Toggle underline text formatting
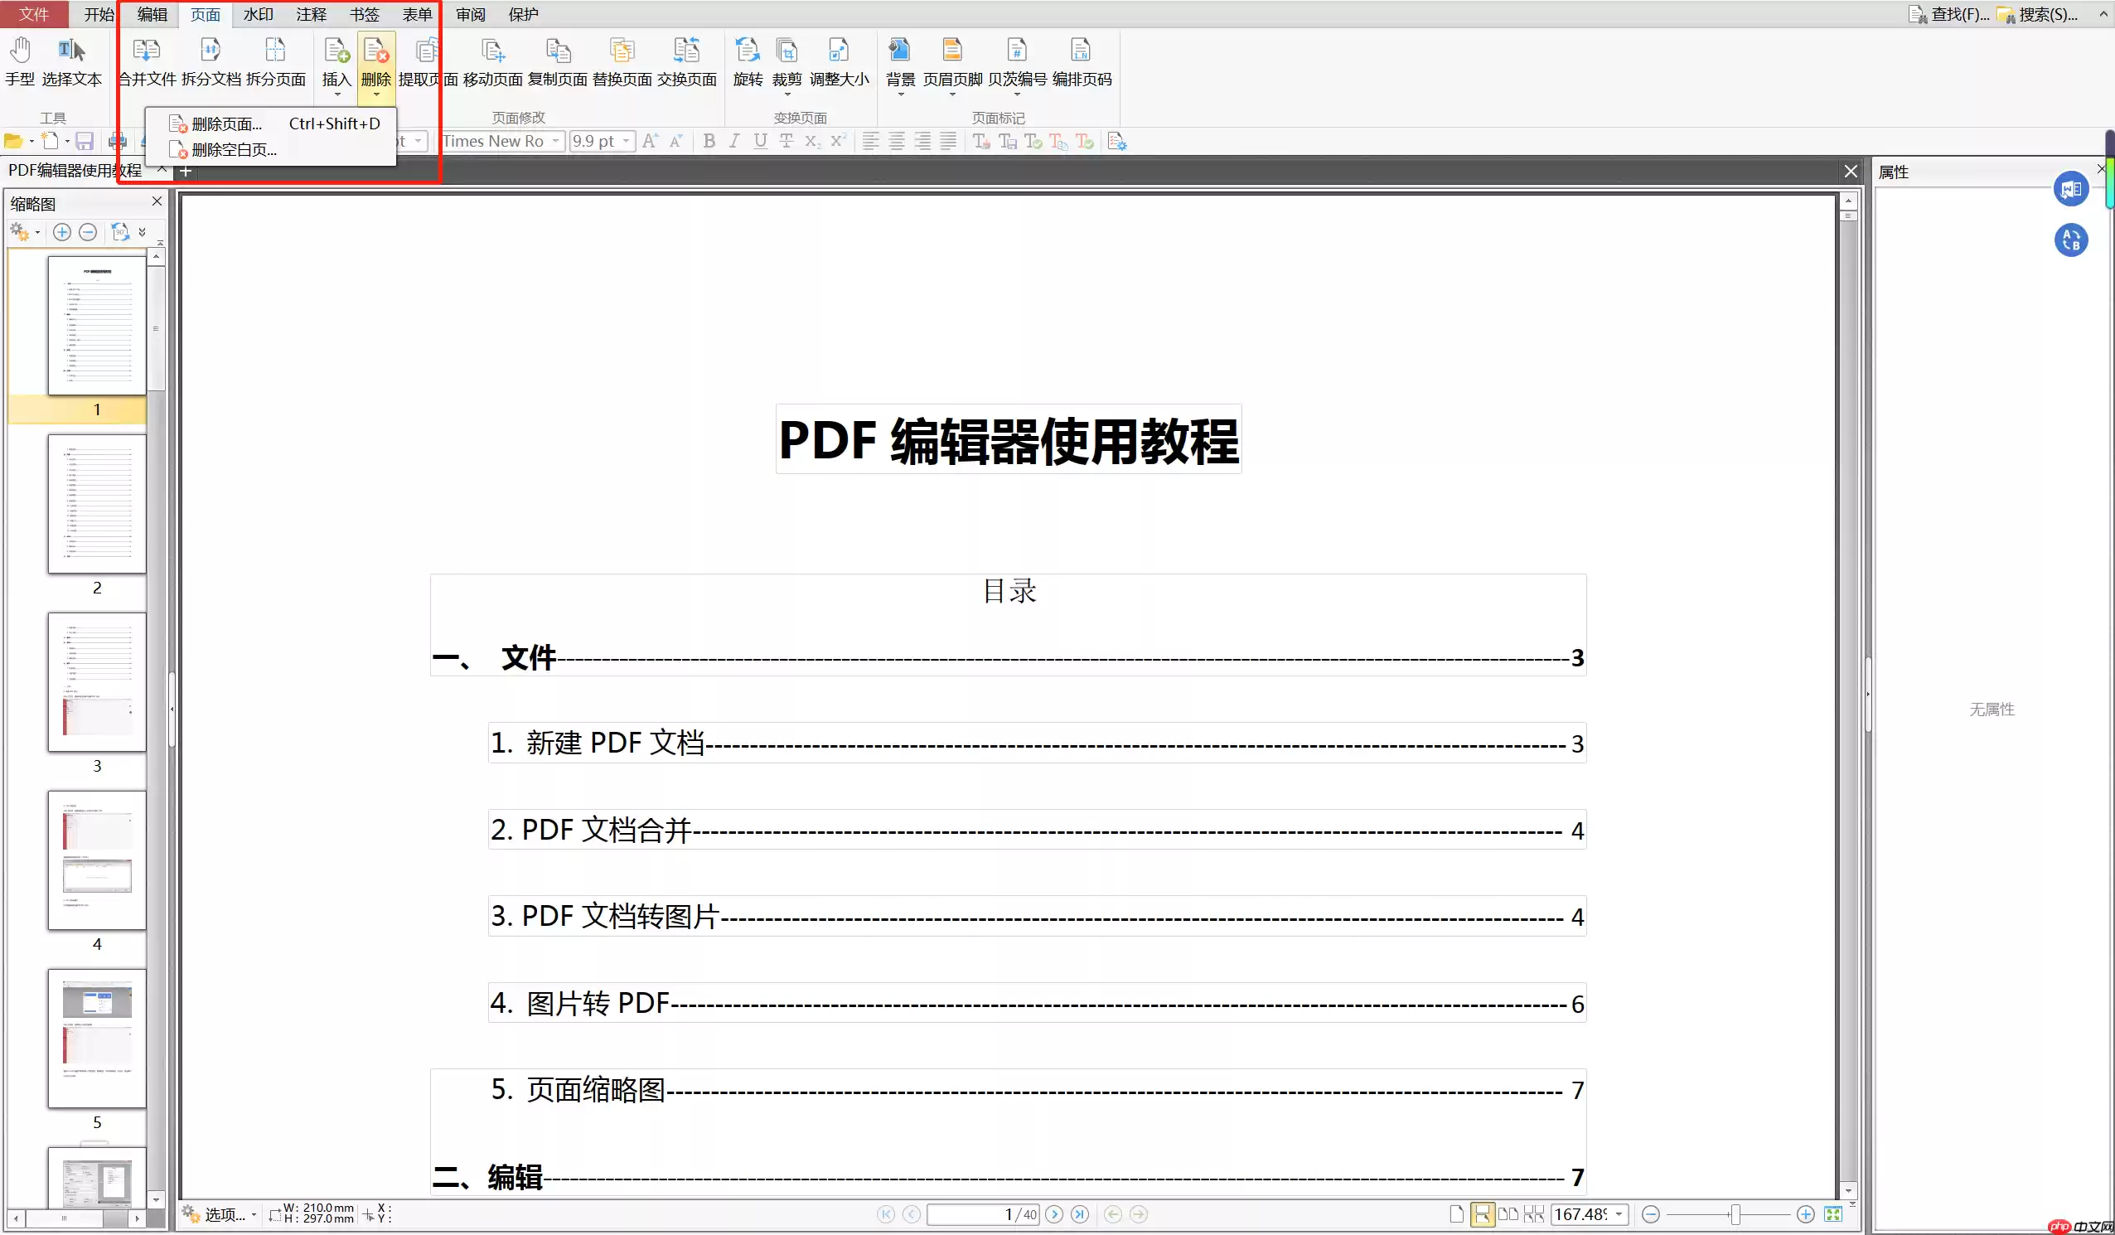The image size is (2115, 1235). (x=759, y=141)
